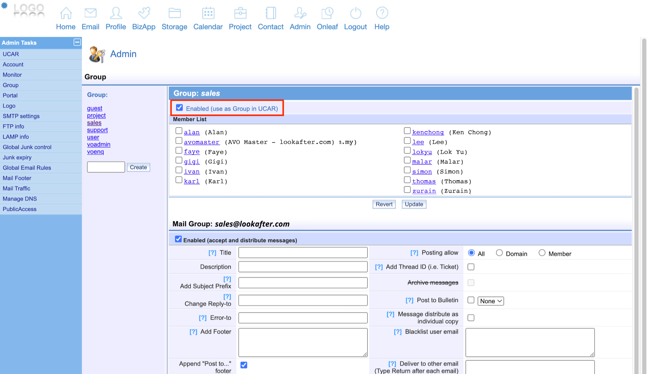This screenshot has height=374, width=647.
Task: Check the member checkbox for alan
Action: 179,131
